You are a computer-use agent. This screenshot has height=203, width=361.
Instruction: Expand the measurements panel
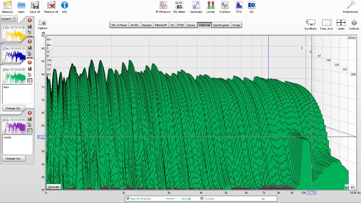pos(9,19)
